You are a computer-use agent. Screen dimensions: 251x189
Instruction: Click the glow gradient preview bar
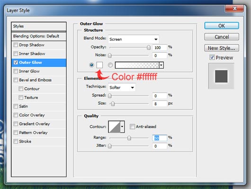[x=137, y=65]
